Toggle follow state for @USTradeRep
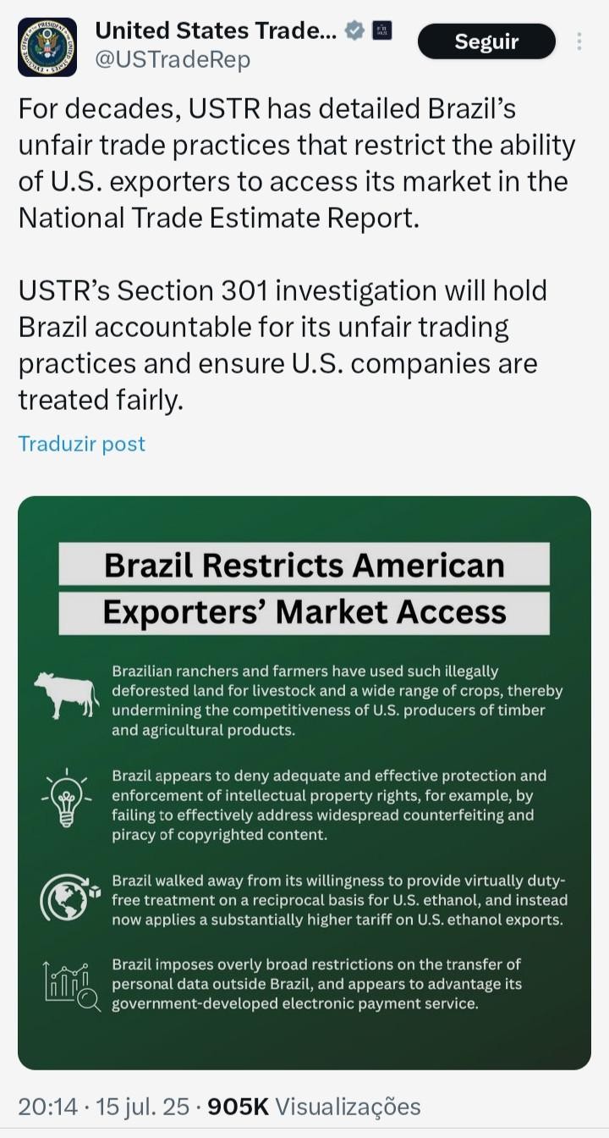The image size is (609, 1138). pyautogui.click(x=486, y=41)
